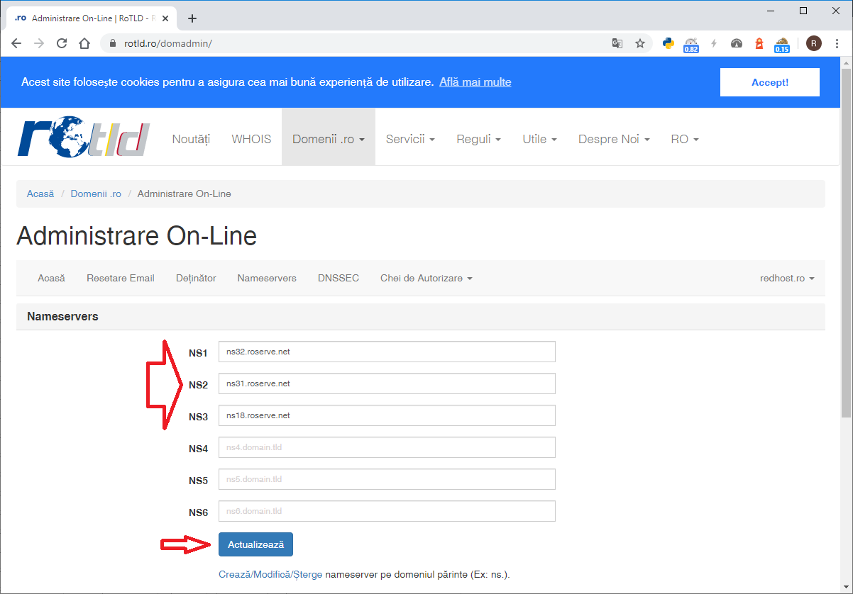Open the Chrome three-dot menu
The height and width of the screenshot is (594, 853).
[837, 43]
